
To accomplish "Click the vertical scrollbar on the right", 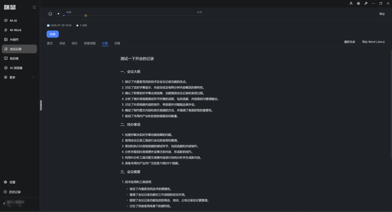I will point(391,104).
